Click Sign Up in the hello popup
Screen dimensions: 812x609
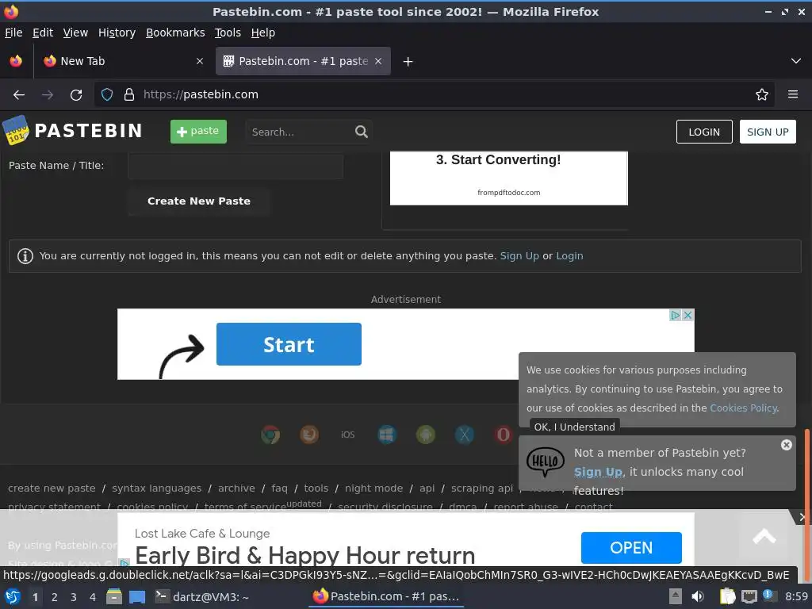tap(598, 472)
